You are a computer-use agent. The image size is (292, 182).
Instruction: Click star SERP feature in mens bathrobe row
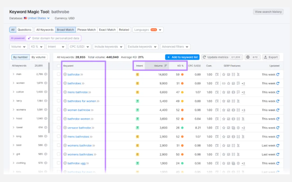[224, 92]
